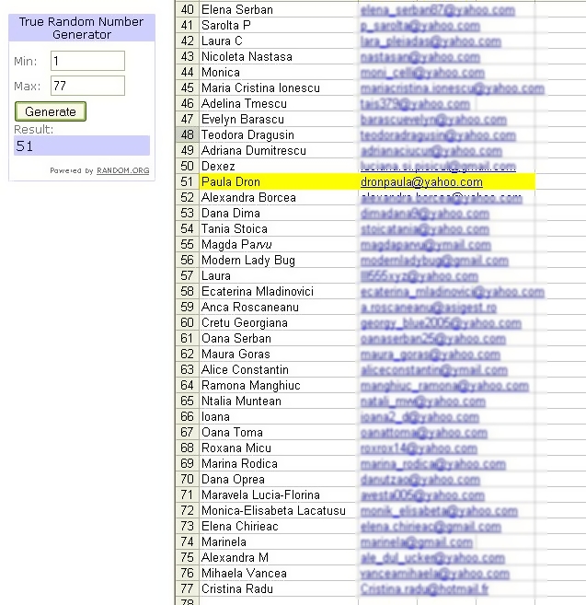
Task: Click the cell Oana Toma
Action: [279, 432]
